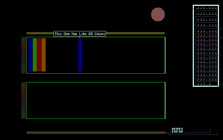Screen dimensions: 223x140
Task: Select the multicolored pin column beside top display
Action: click(x=24, y=55)
